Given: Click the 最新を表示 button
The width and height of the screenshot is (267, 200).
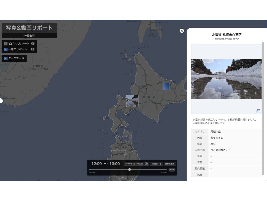Looking at the screenshot, I should coord(170,164).
